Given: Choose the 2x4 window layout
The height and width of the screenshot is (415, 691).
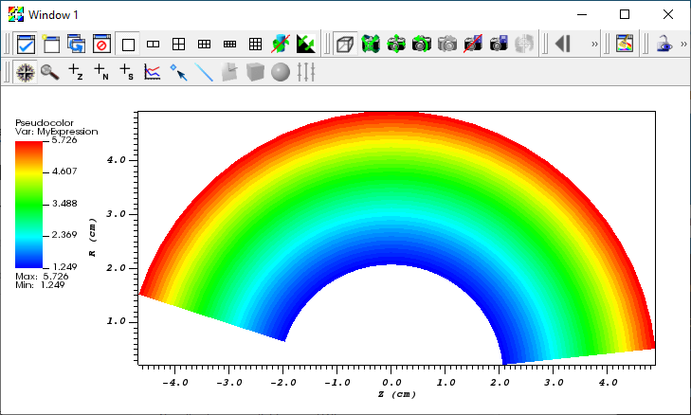Looking at the screenshot, I should click(229, 44).
